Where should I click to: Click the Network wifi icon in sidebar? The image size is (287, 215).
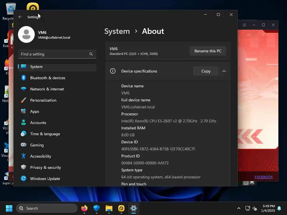[x=24, y=89]
